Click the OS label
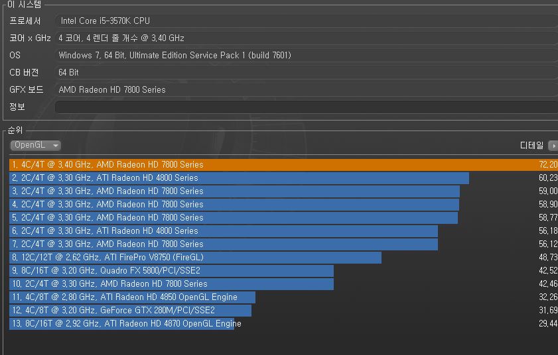This screenshot has height=355, width=558. coord(15,55)
